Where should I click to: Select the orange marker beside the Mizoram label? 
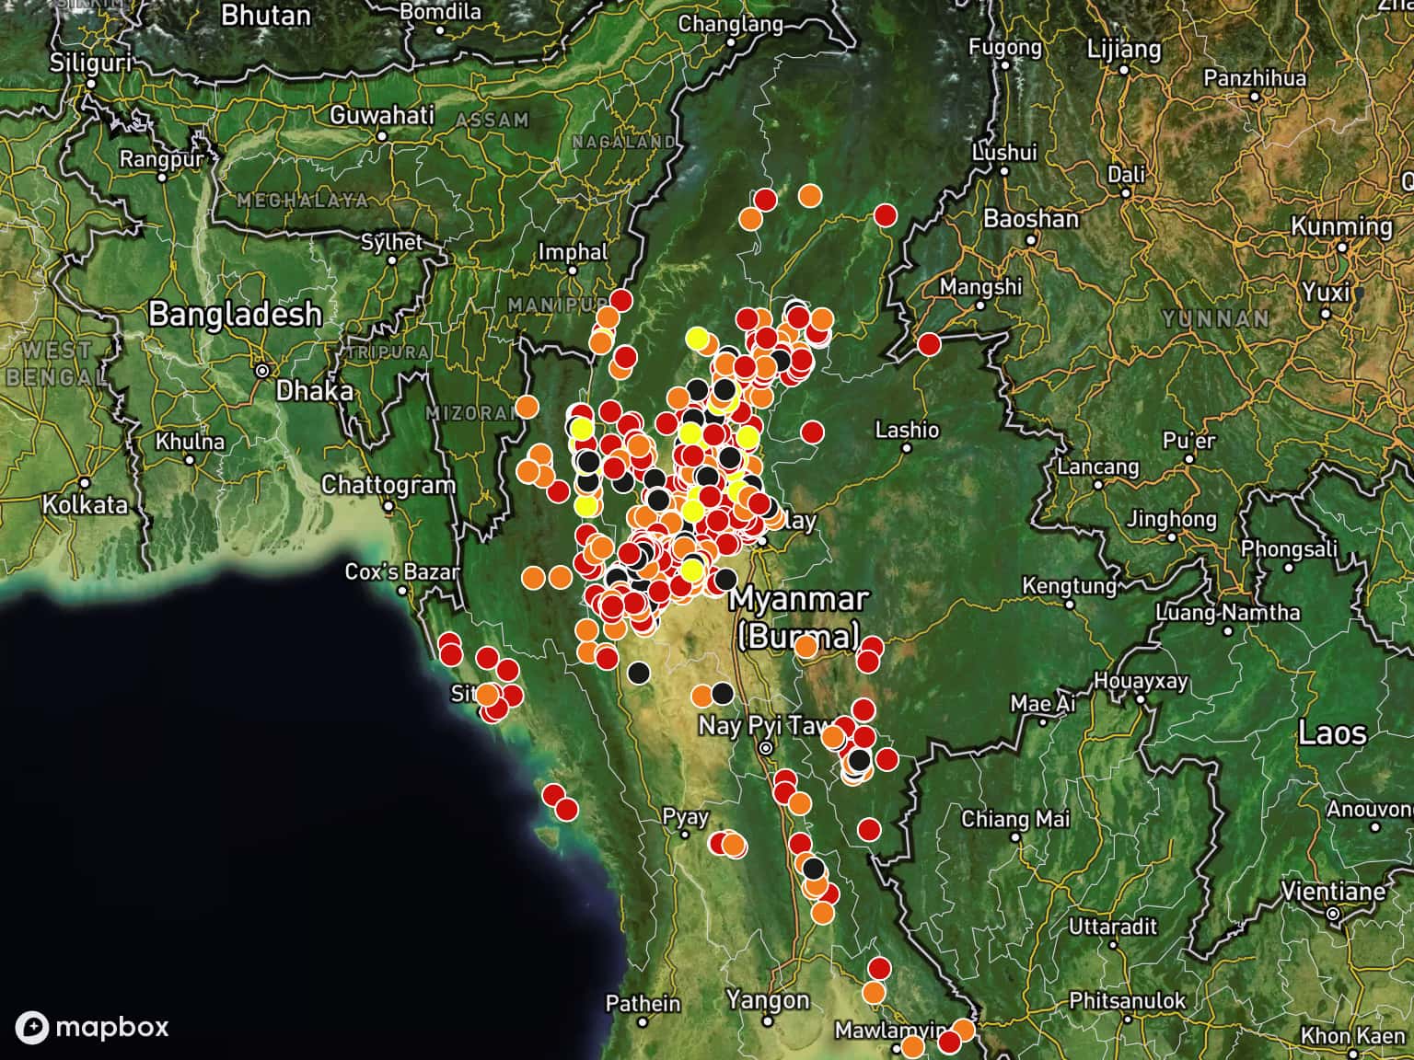point(527,406)
